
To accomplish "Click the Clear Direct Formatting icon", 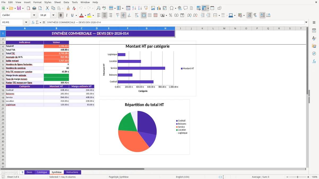I will coord(74,8).
